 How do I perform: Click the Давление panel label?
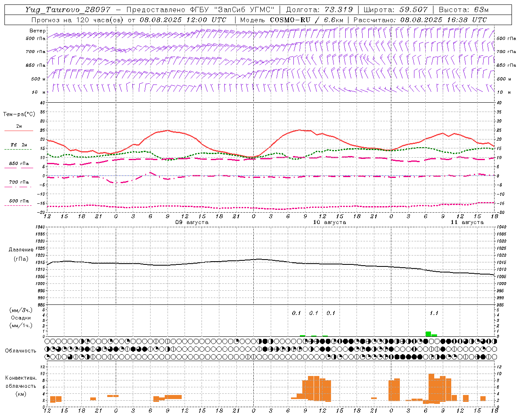pos(20,250)
